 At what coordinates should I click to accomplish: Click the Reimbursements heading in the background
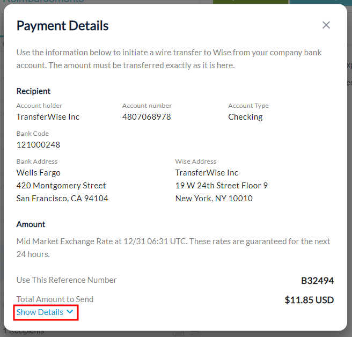[x=43, y=2]
